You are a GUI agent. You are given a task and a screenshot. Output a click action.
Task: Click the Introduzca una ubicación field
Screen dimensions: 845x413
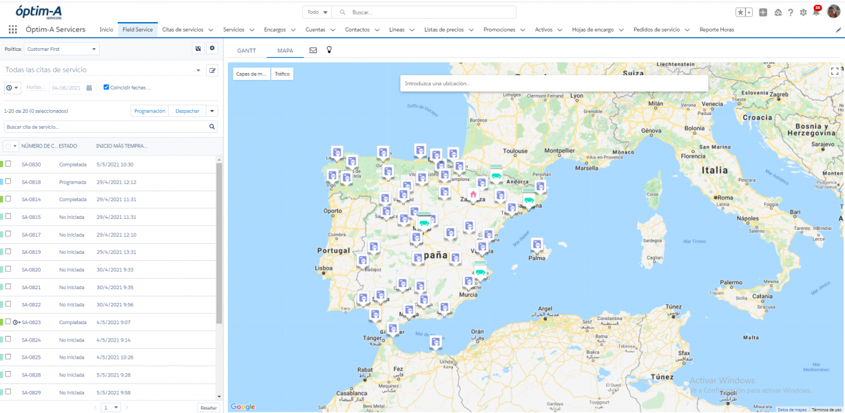[554, 83]
